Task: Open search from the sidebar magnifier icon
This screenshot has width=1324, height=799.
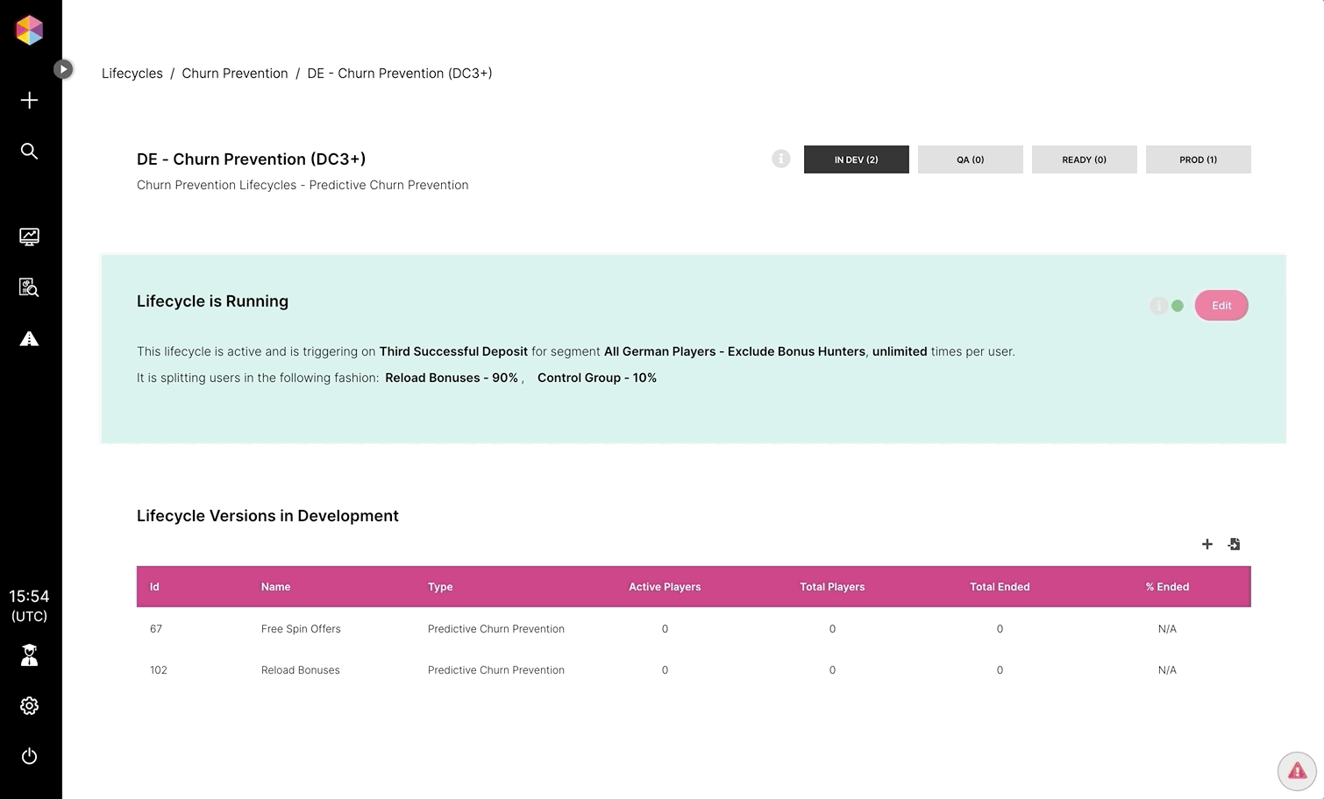Action: [x=29, y=151]
